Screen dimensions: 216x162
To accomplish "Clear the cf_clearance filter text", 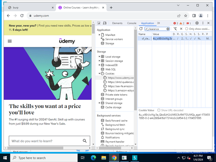I will tap(168, 29).
